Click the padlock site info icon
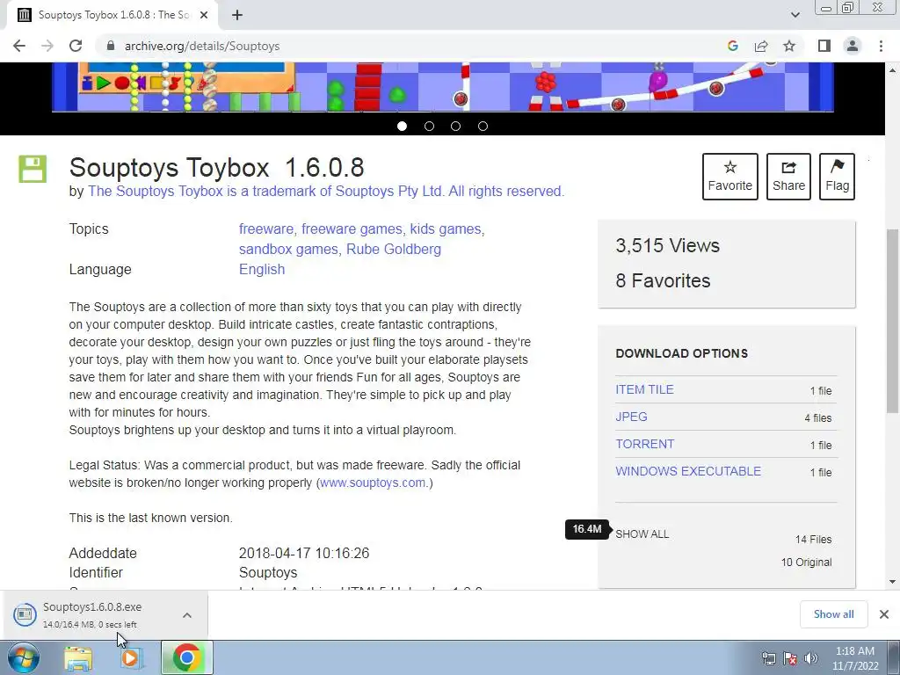The image size is (900, 675). click(x=112, y=46)
